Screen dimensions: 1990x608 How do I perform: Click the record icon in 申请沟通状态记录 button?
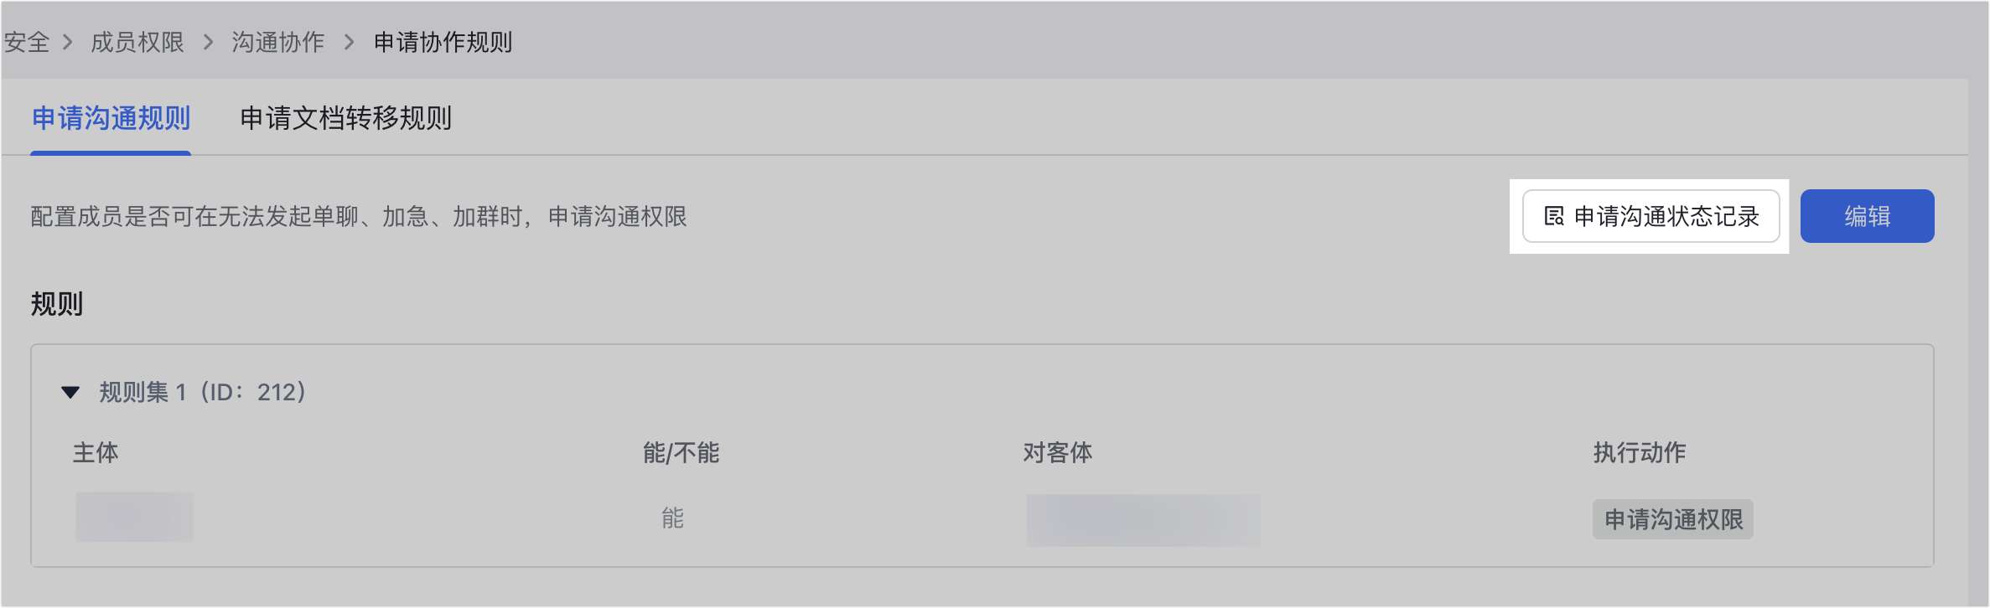pyautogui.click(x=1554, y=216)
